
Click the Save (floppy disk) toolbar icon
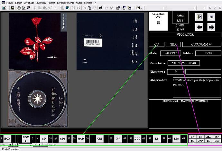13,8
